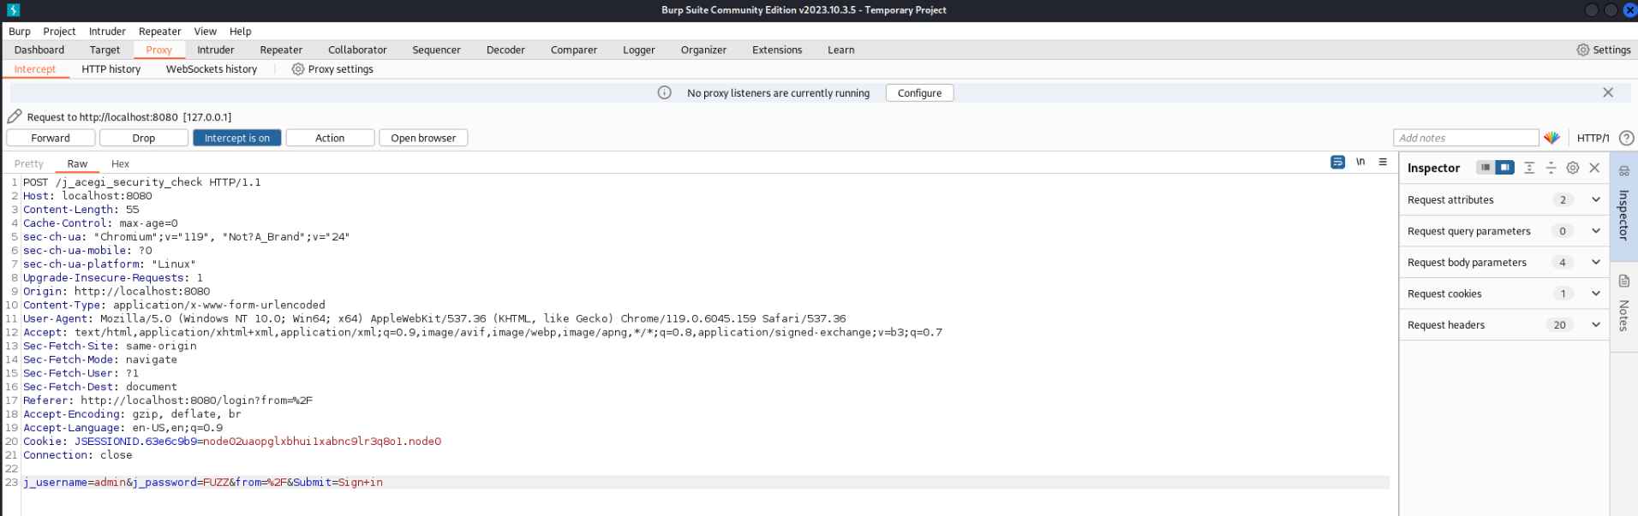Click the info icon beside proxy listener warning
This screenshot has width=1638, height=516.
[x=664, y=92]
